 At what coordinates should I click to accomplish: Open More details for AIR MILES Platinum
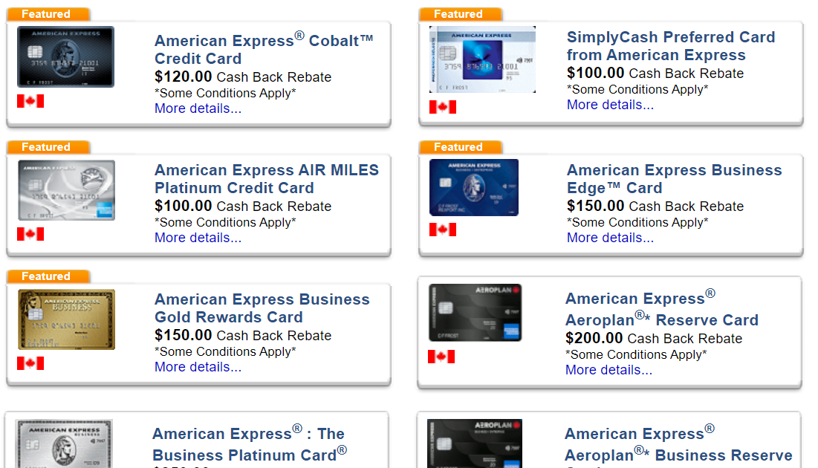tap(198, 238)
